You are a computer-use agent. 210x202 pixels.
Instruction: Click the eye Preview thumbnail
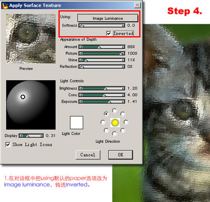(31, 39)
